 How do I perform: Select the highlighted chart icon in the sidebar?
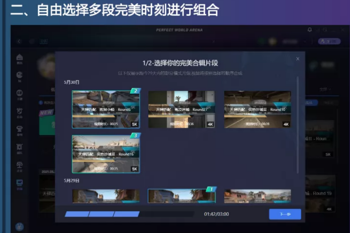(x=20, y=183)
